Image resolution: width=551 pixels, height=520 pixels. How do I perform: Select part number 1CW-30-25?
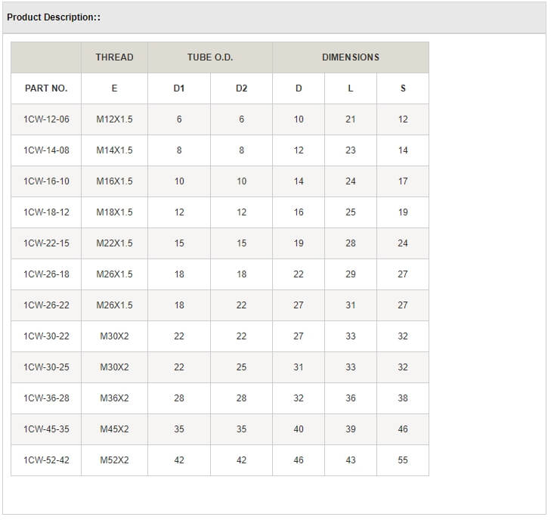coord(46,367)
